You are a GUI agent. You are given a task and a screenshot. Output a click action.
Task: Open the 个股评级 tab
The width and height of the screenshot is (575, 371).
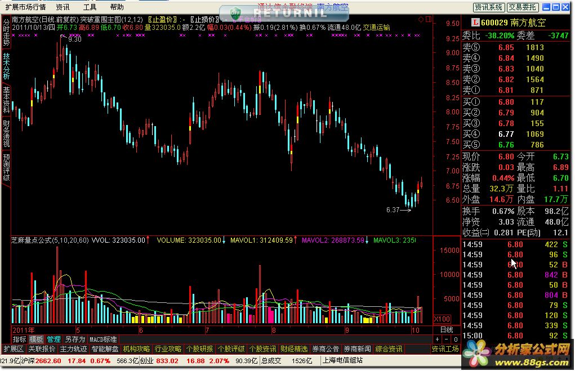click(x=231, y=349)
